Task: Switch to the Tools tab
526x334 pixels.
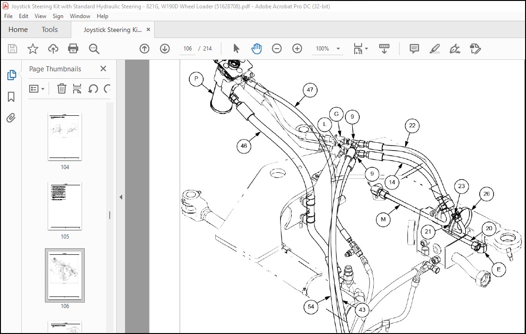Action: click(x=50, y=30)
